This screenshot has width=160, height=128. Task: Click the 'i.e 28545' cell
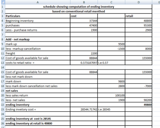[111, 110]
